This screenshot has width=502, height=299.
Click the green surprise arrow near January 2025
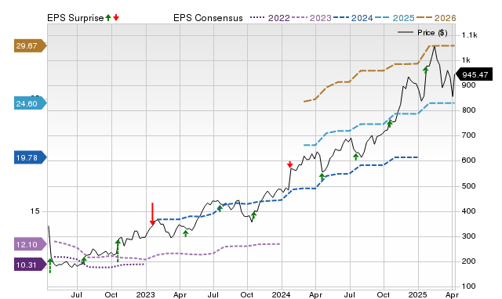[425, 70]
